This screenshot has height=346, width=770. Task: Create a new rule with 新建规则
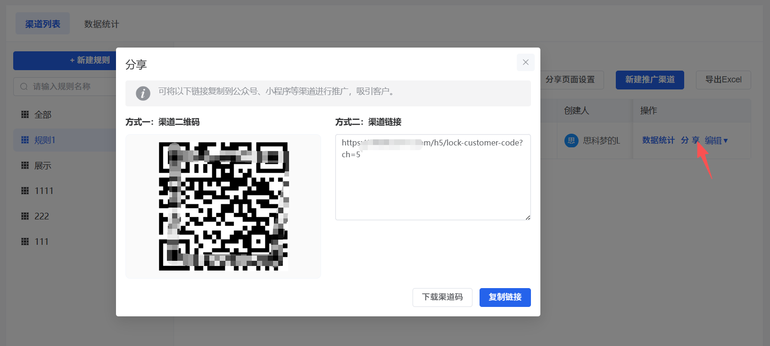click(x=65, y=61)
